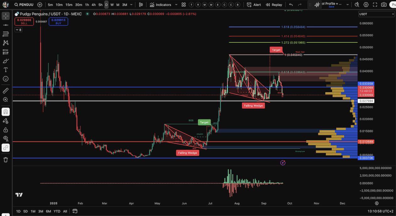Open the PENGUU symbol search
This screenshot has height=216, width=396.
click(x=24, y=5)
